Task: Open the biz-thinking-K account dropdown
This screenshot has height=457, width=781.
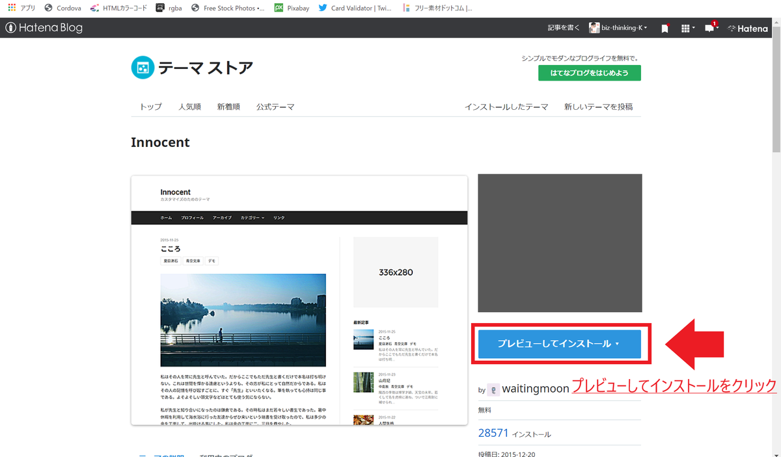Action: click(618, 28)
